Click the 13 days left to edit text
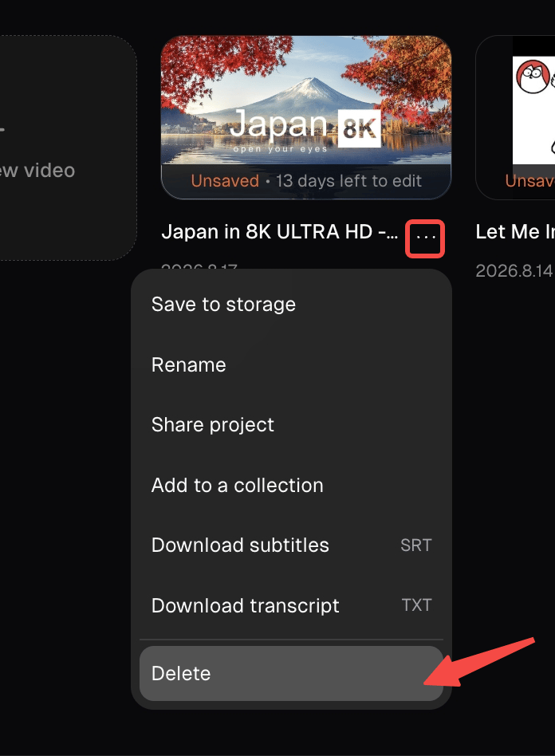This screenshot has width=555, height=756. point(348,181)
